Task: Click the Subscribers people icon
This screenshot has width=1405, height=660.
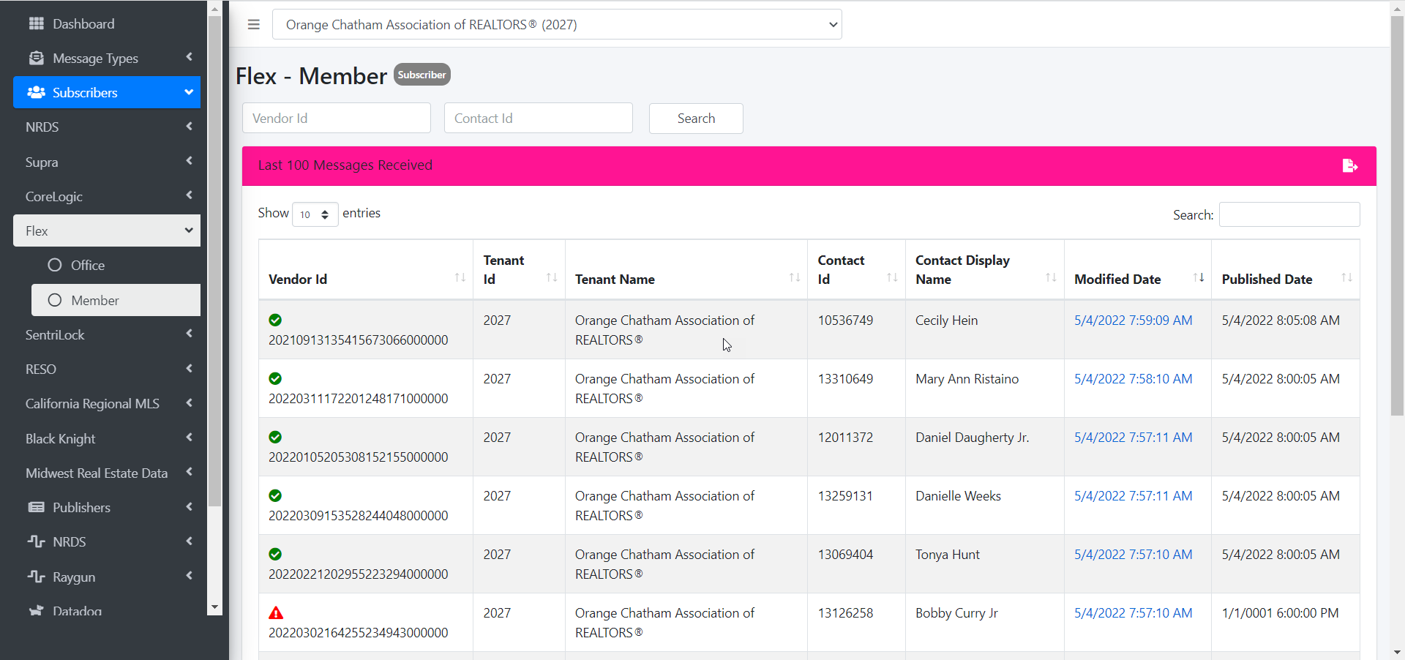Action: (x=36, y=92)
